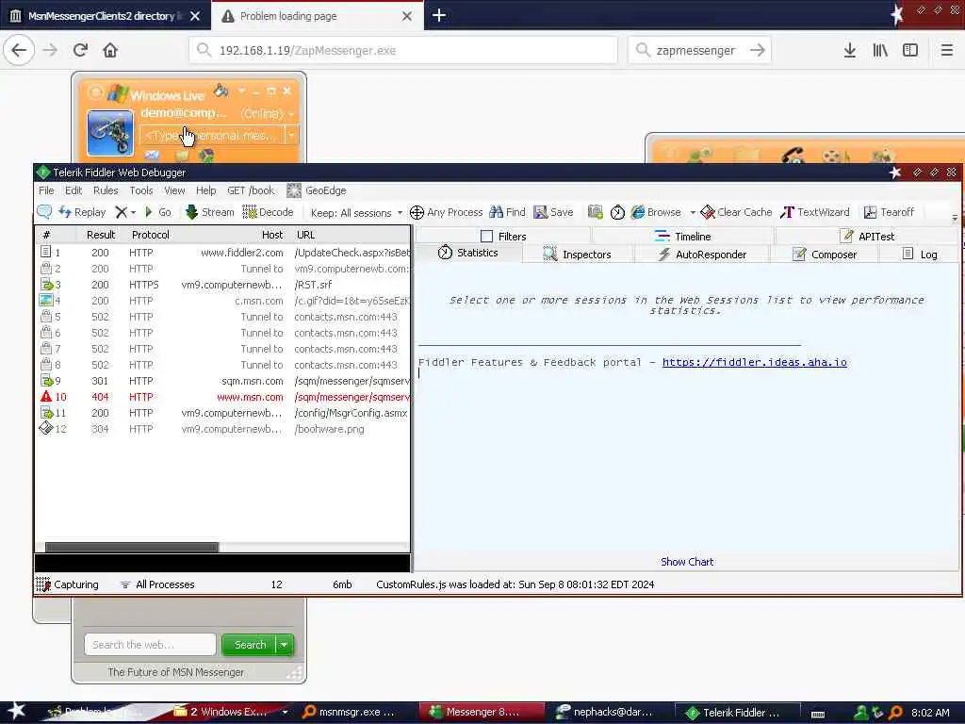Image resolution: width=965 pixels, height=724 pixels.
Task: Open the Log tab
Action: pos(920,254)
